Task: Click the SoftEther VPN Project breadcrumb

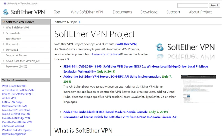Action: (x=65, y=22)
